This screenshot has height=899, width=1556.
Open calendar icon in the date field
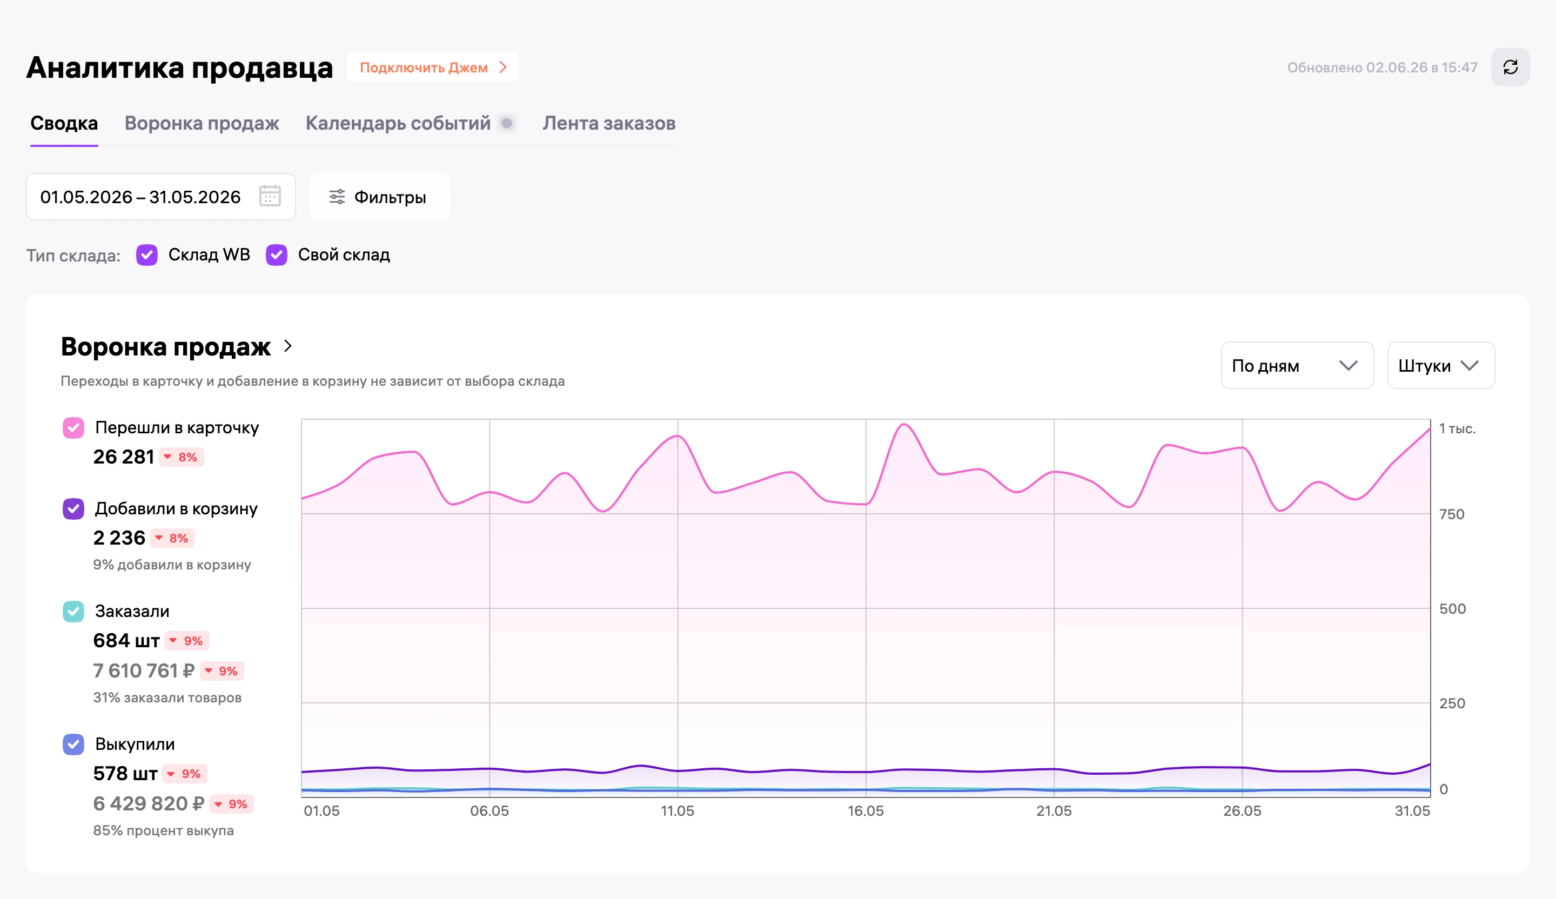click(x=270, y=196)
